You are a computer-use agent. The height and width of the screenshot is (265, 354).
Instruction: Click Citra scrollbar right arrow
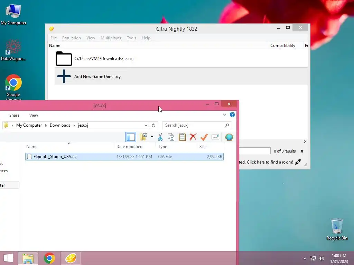coord(305,141)
